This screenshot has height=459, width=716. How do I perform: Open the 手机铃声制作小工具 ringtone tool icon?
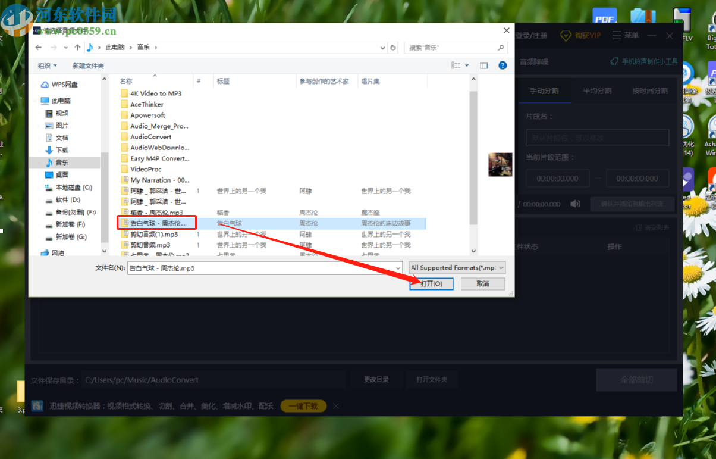[614, 61]
